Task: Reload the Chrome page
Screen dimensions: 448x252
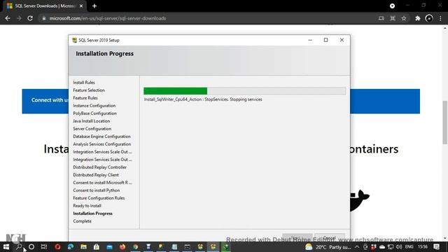Action: 30,18
